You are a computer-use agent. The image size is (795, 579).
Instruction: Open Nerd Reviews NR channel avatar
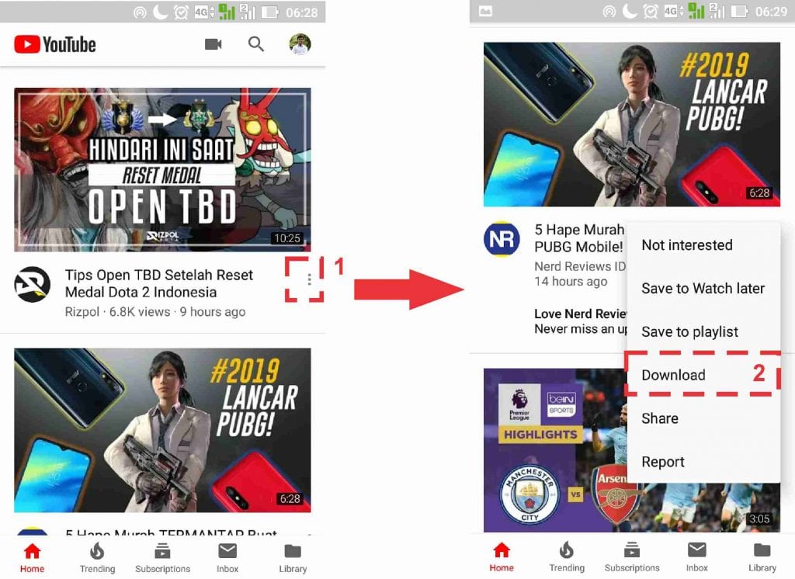click(502, 239)
